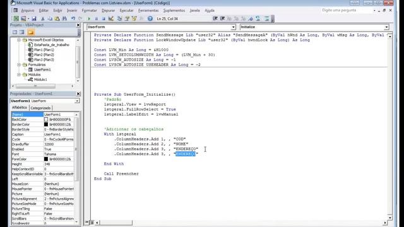Click View Object icon in Project panel
This screenshot has height=227, width=404.
point(22,32)
